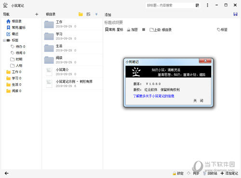Open 学习 0 folder in navigation tree
Screen dimensions: 241x178
point(13,78)
